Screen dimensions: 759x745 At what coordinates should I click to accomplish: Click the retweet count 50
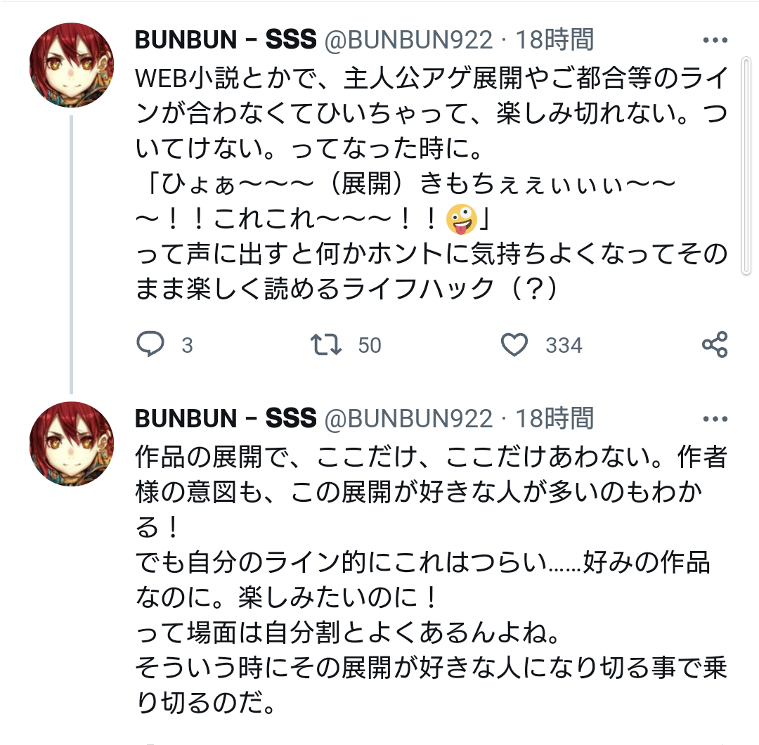point(370,345)
